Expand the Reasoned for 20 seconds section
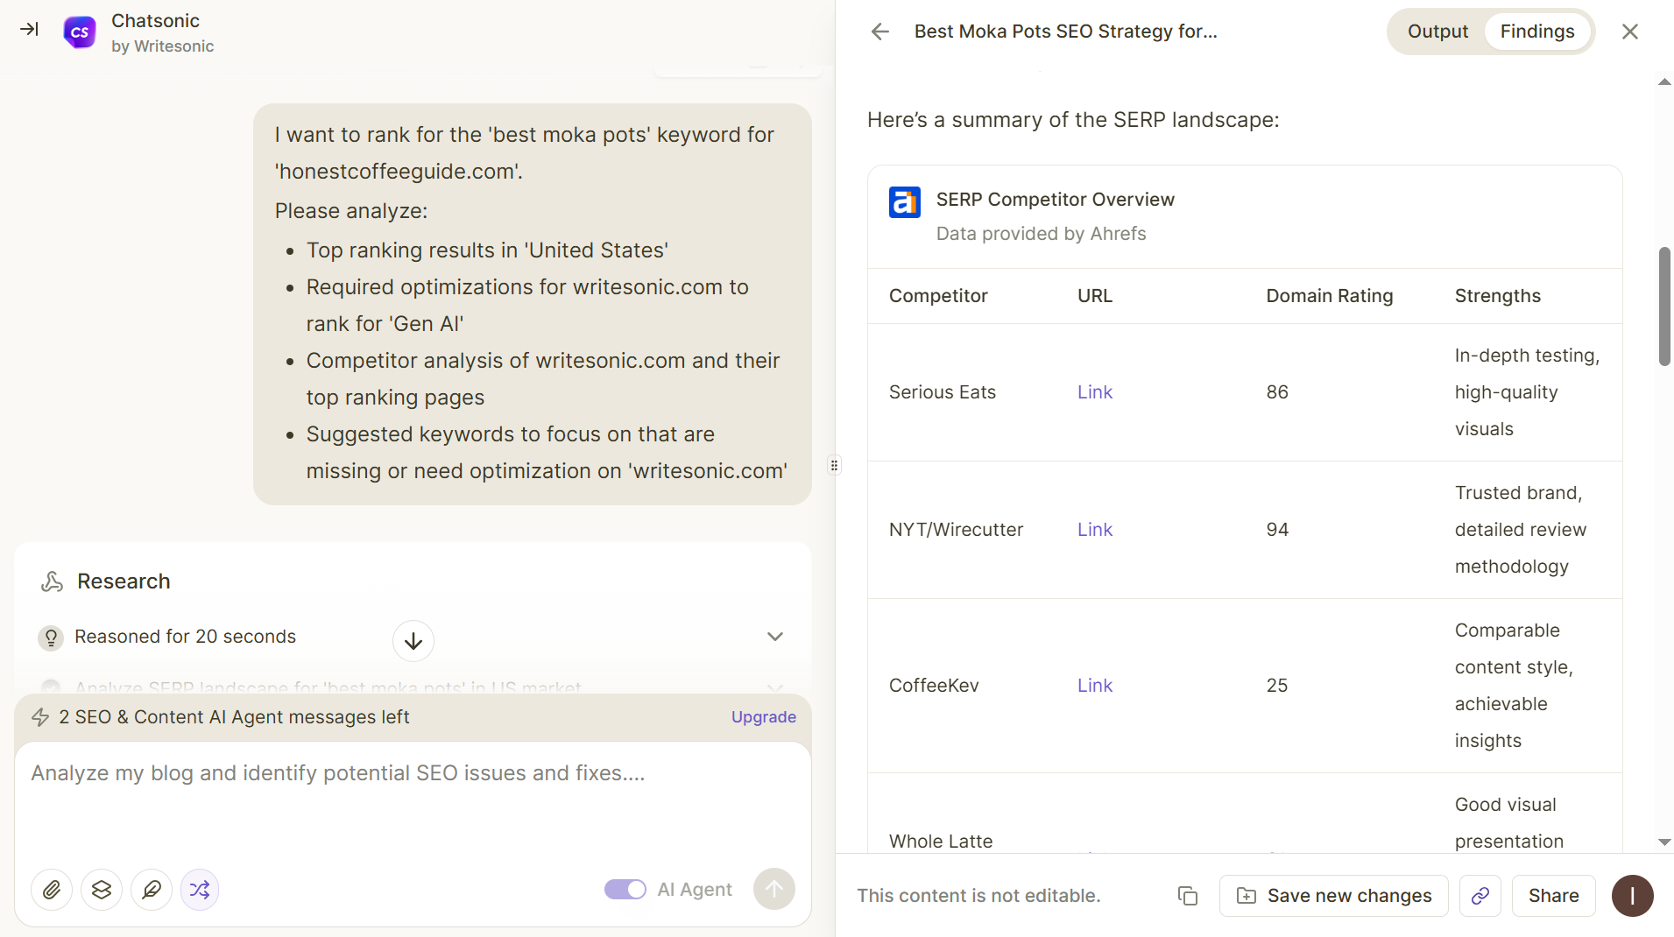The height and width of the screenshot is (937, 1674). click(x=774, y=637)
